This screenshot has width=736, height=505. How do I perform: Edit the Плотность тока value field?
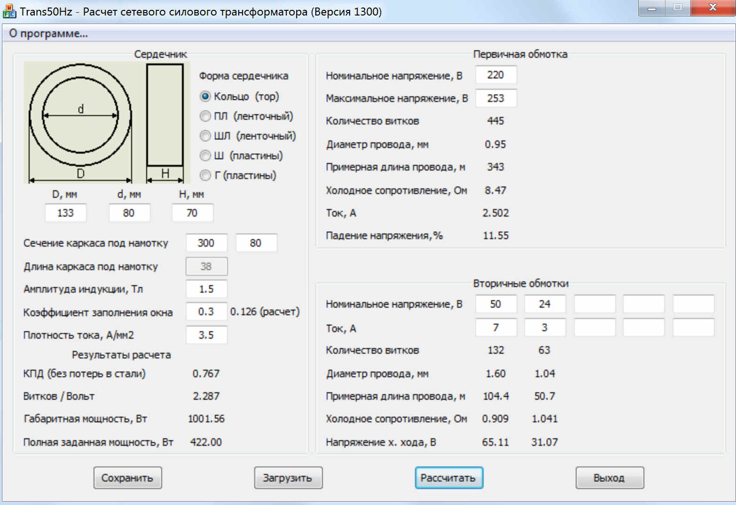206,335
